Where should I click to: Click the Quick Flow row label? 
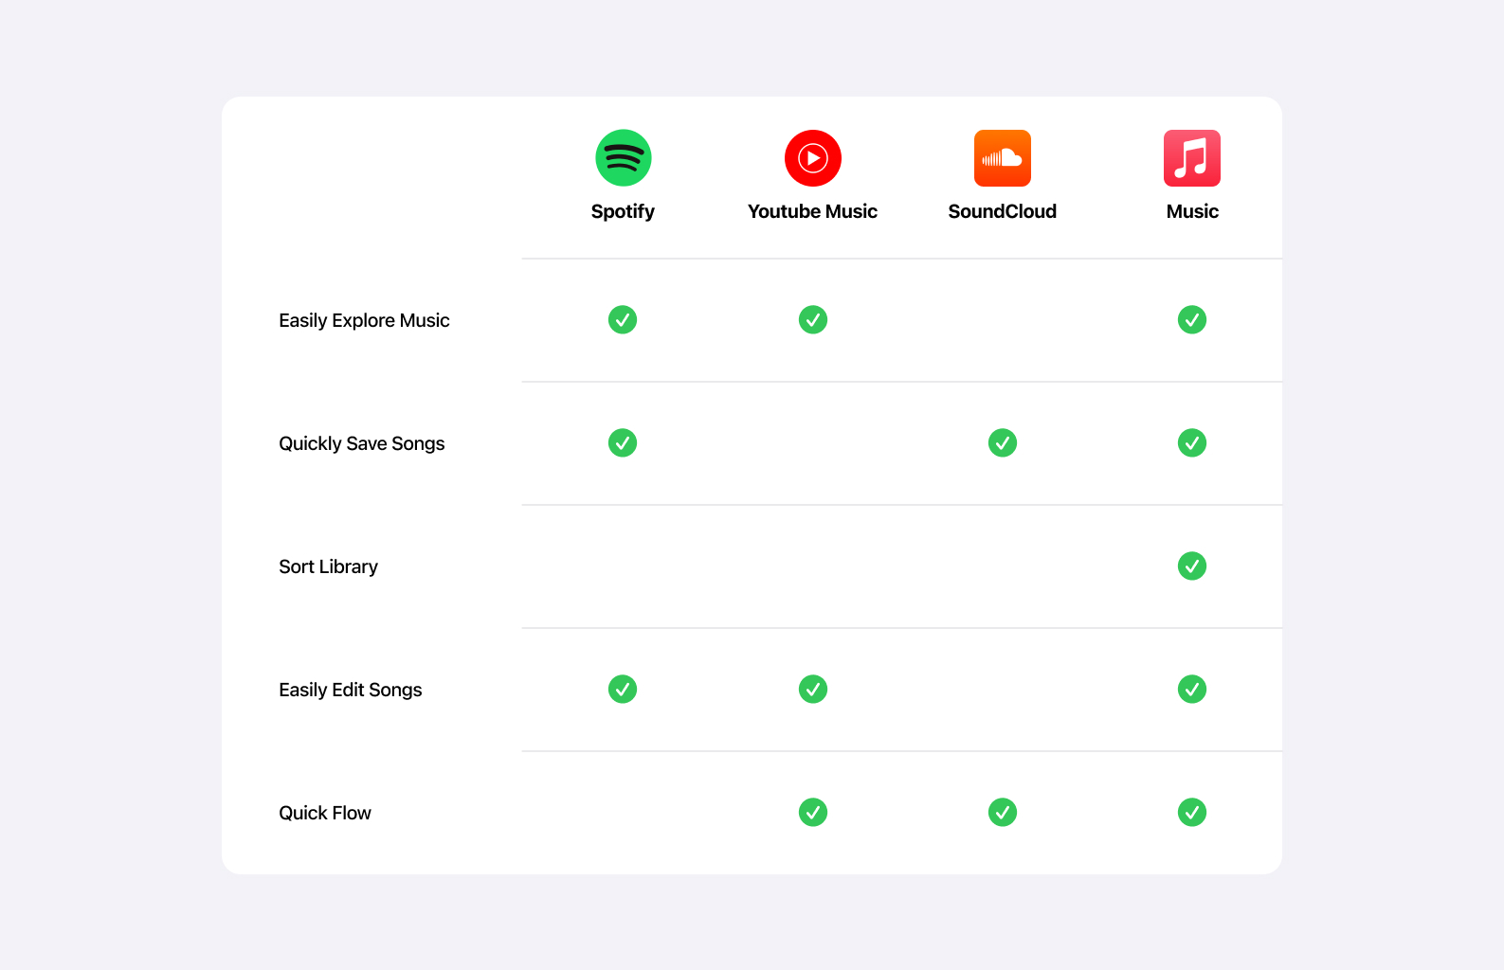pos(325,814)
